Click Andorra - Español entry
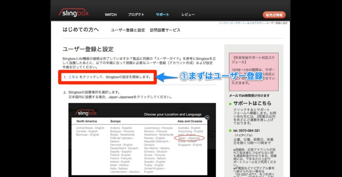Viewport: 342px width, 177px height. tap(121, 128)
